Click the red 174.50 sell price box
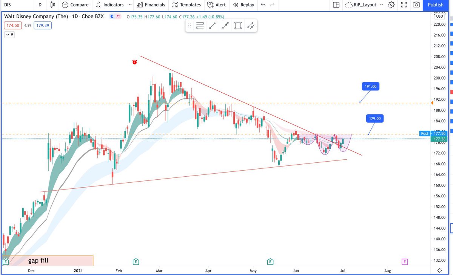Screen dimensions: 453x275 [x=12, y=26]
